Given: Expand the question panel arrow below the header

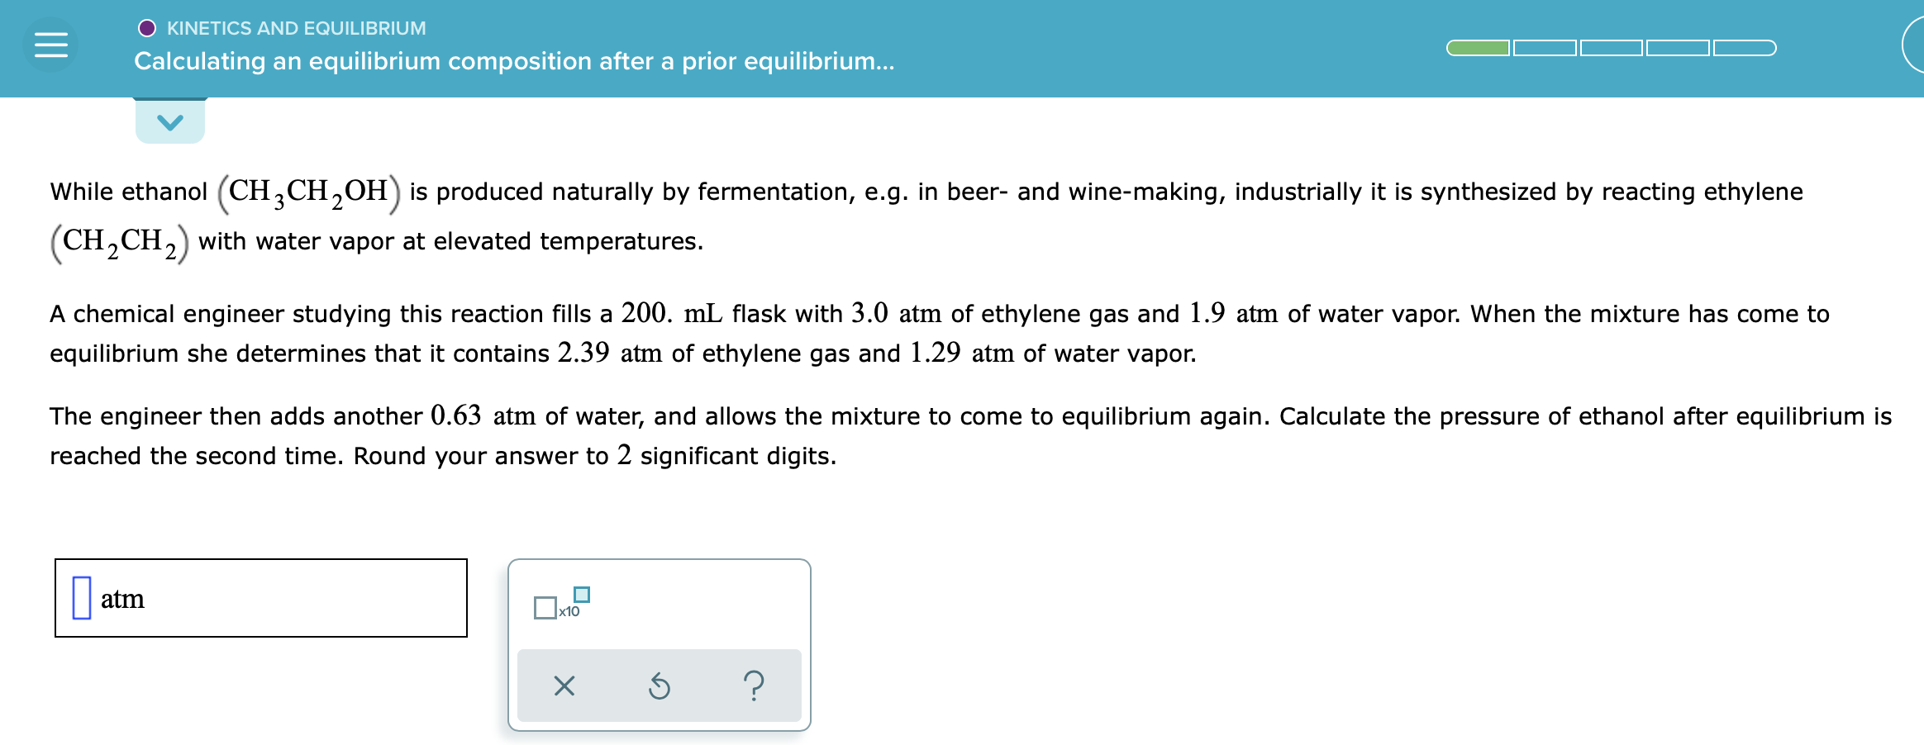Looking at the screenshot, I should pyautogui.click(x=169, y=122).
